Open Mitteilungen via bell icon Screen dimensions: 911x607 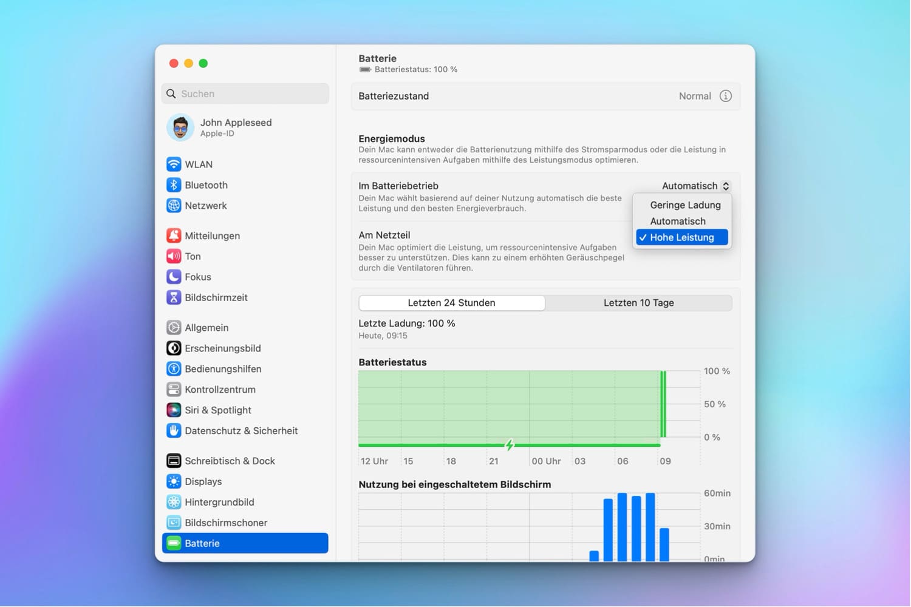pyautogui.click(x=174, y=236)
